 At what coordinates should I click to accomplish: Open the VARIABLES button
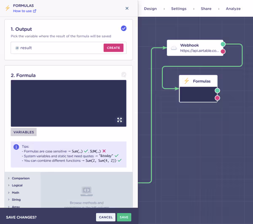[24, 132]
